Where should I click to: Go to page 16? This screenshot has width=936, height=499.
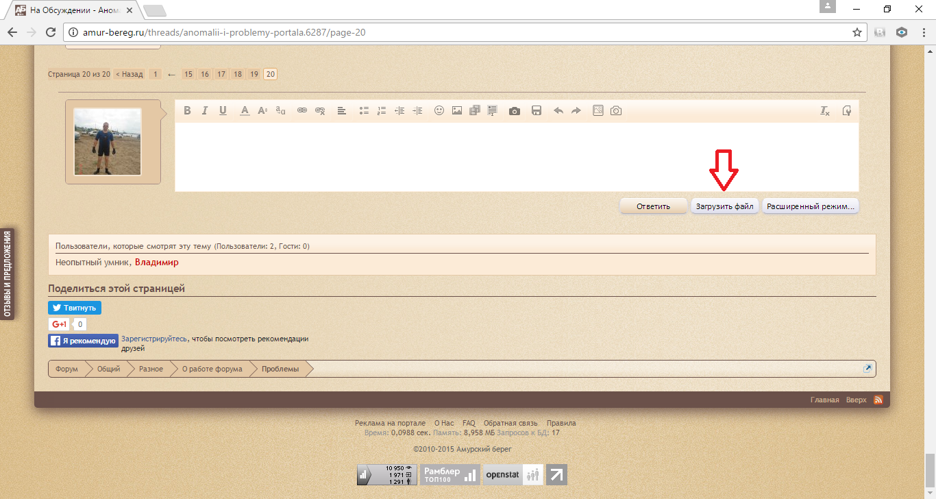point(205,74)
